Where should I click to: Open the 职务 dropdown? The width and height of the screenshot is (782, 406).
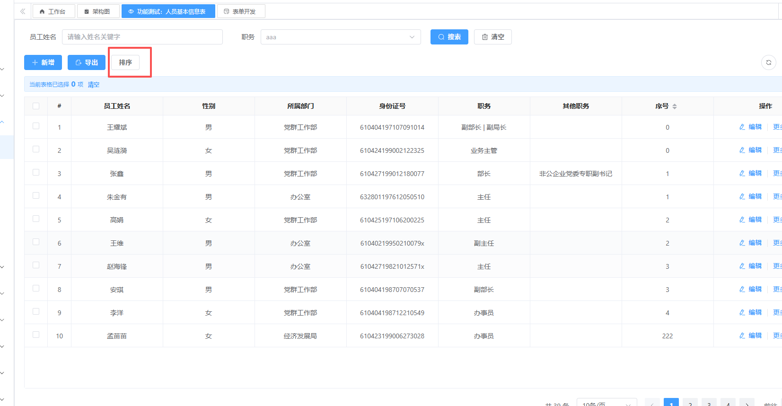click(340, 37)
